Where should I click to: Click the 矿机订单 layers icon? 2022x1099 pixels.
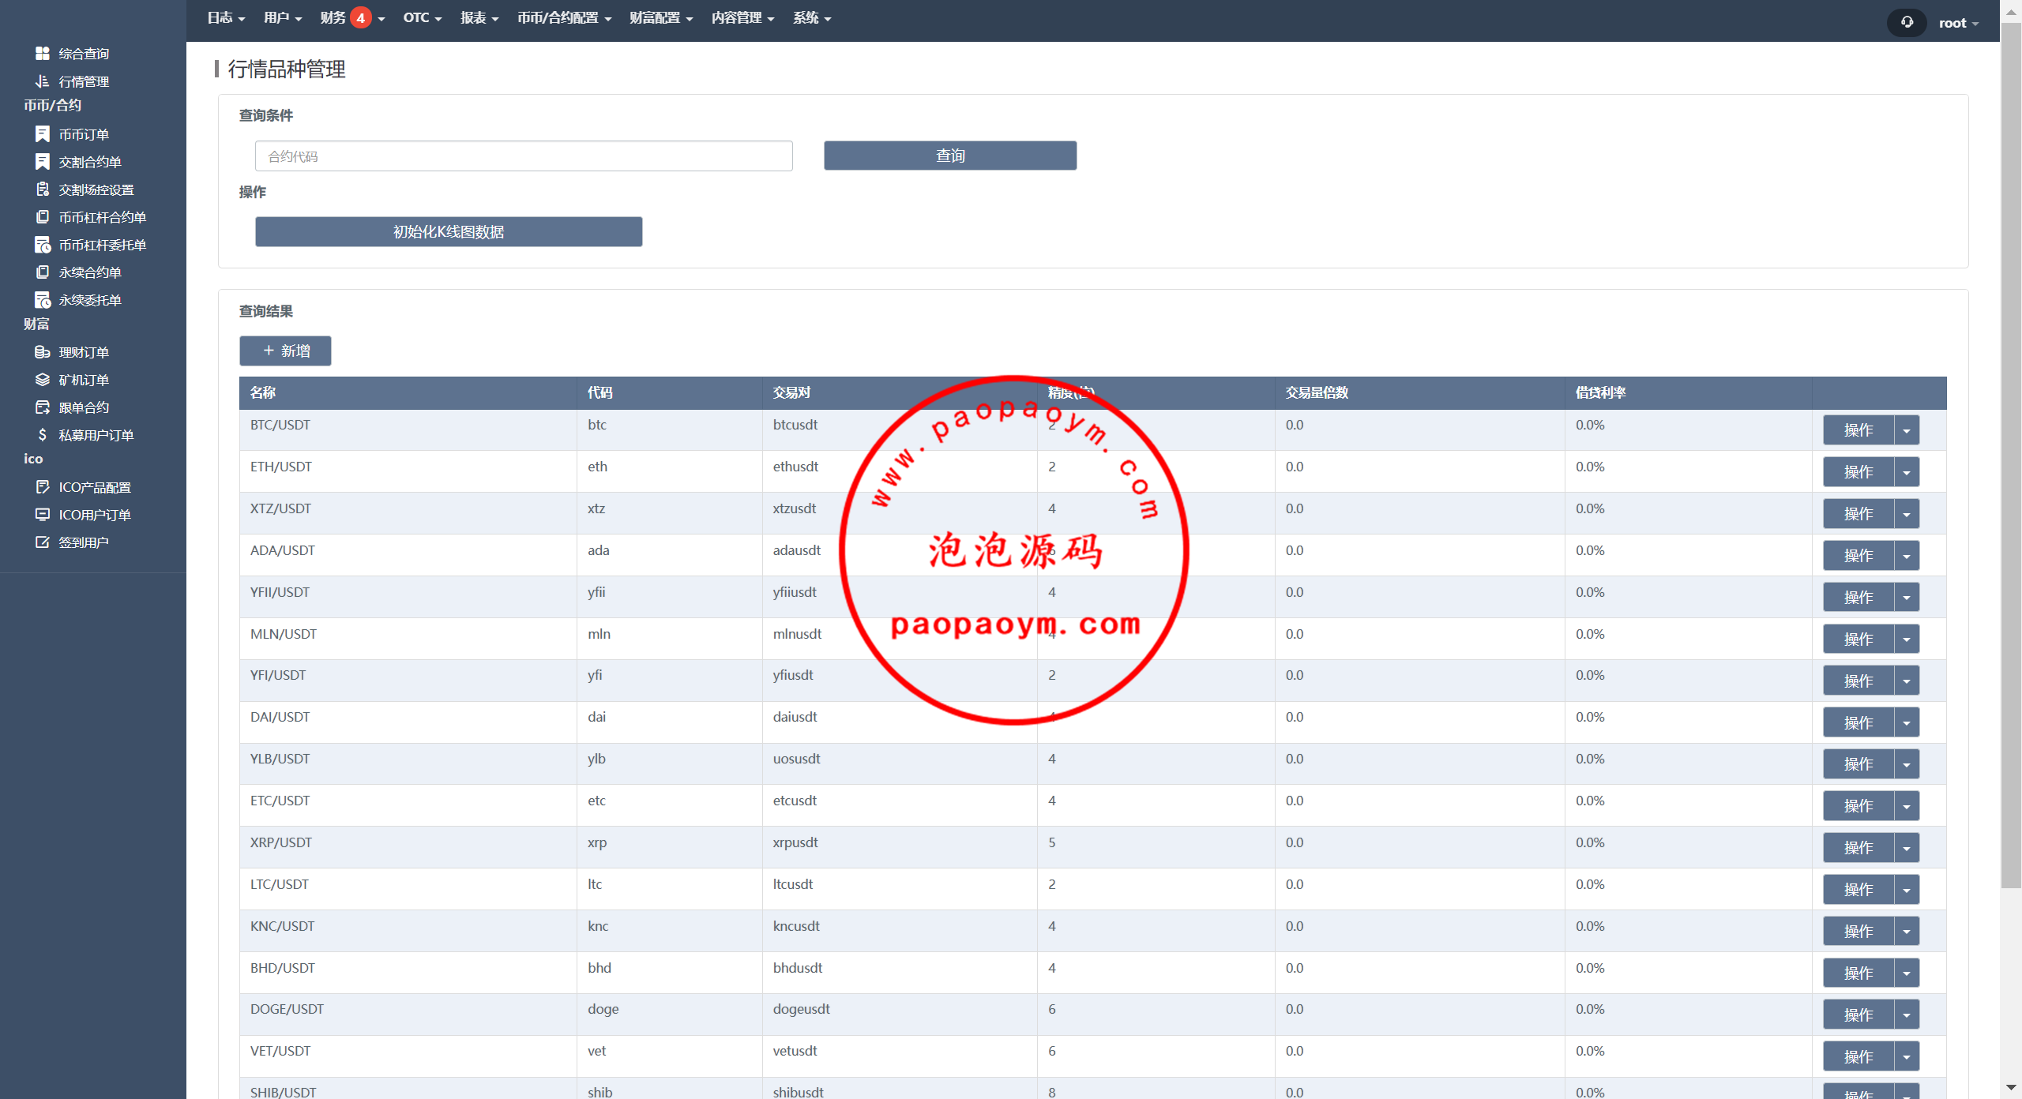(43, 380)
